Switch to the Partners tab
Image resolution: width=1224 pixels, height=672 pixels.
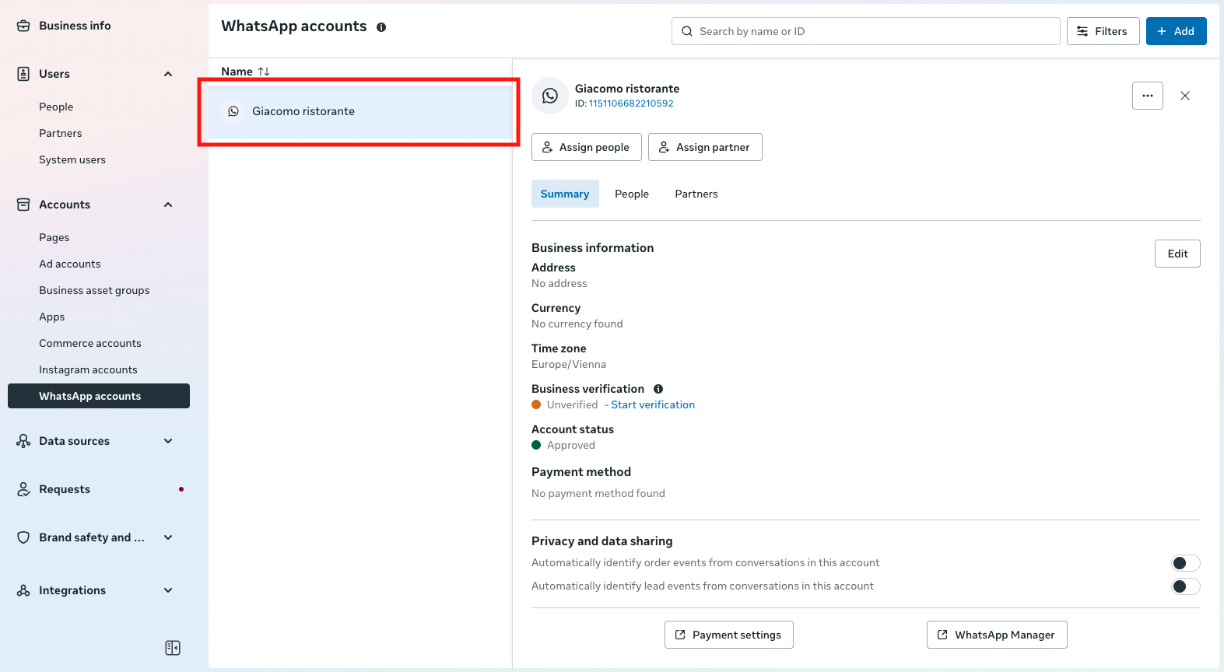(x=696, y=194)
